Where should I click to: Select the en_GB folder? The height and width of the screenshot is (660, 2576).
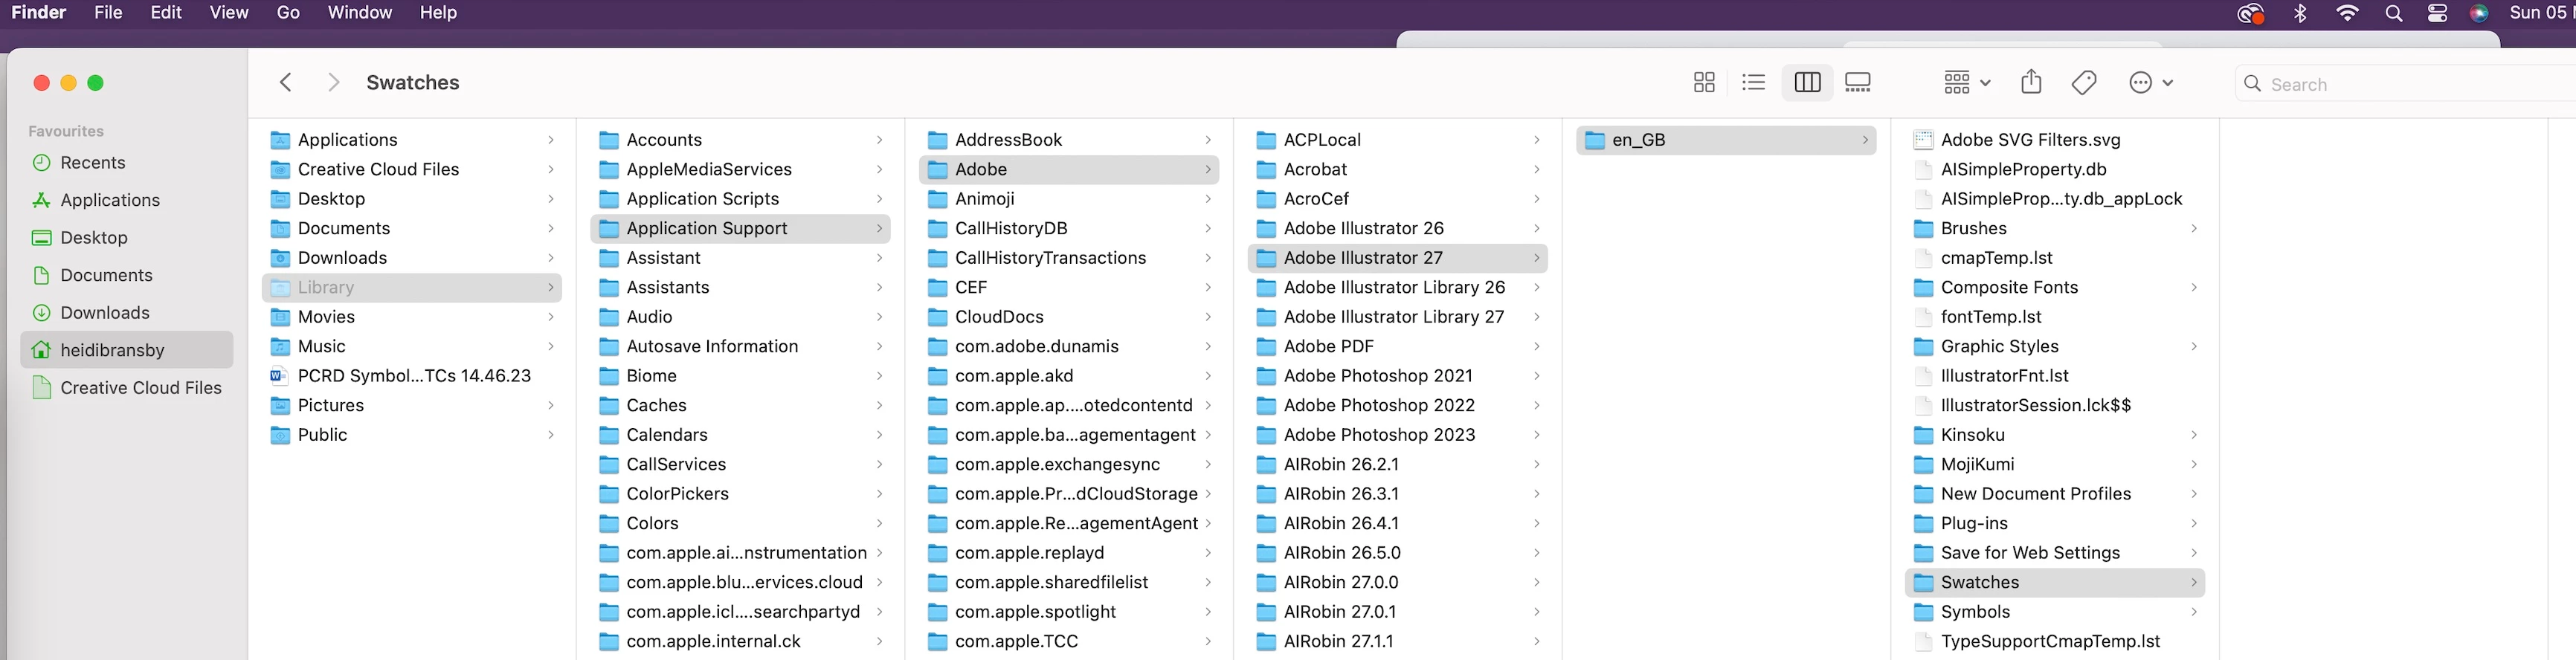(1726, 140)
